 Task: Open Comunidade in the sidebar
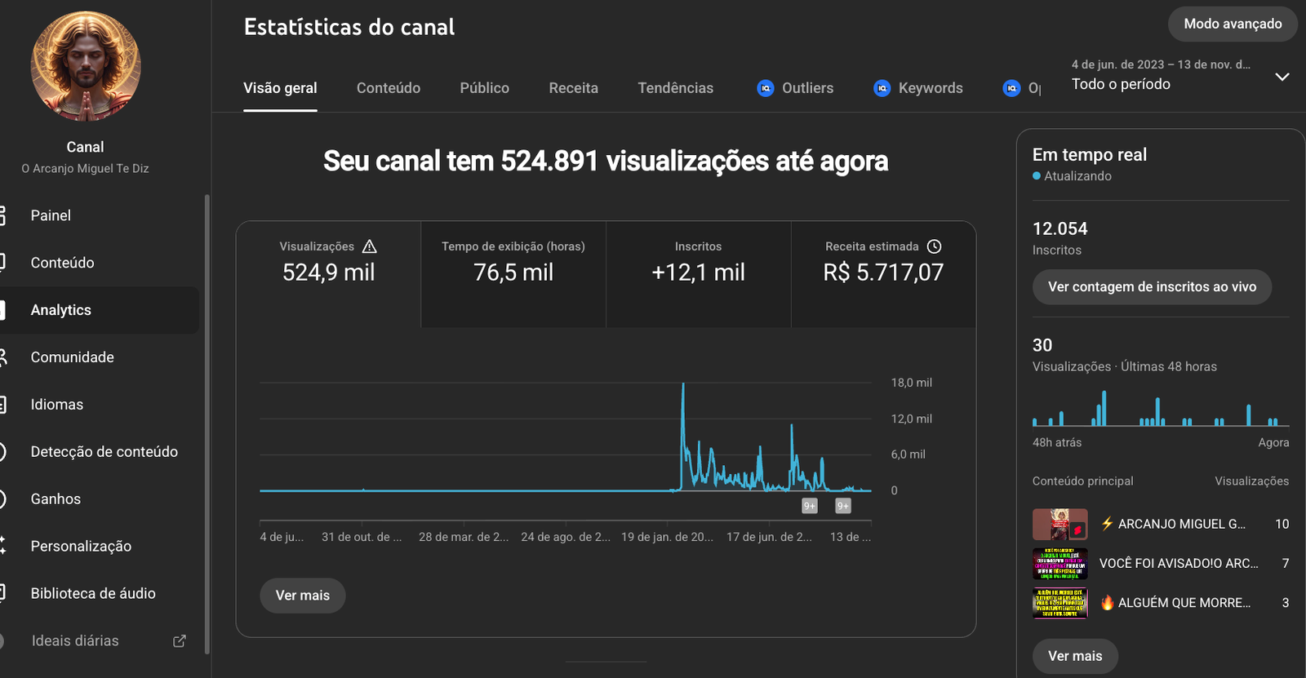click(x=73, y=357)
